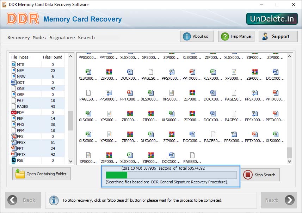302x213 pixels.
Task: Click the files found count 6
Action: coord(53,77)
